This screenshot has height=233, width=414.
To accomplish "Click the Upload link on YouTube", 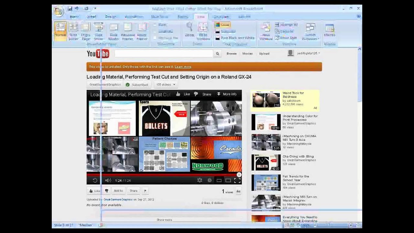I will click(x=264, y=54).
